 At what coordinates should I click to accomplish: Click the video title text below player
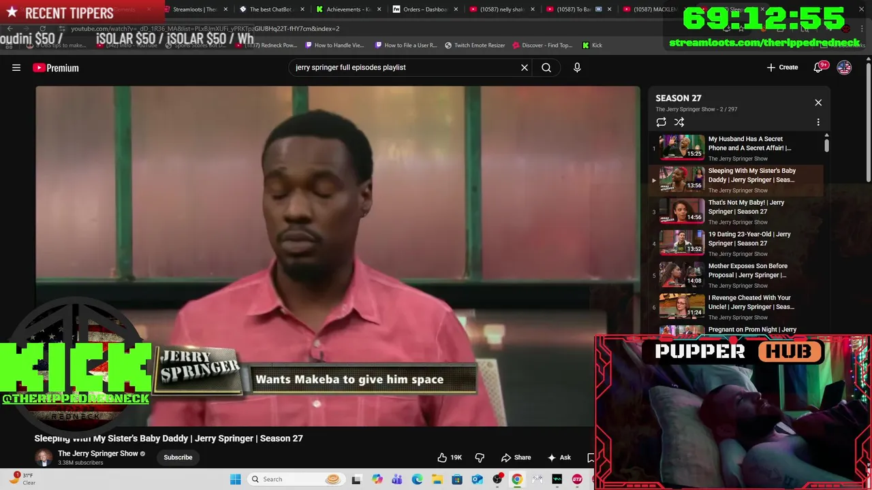169,438
